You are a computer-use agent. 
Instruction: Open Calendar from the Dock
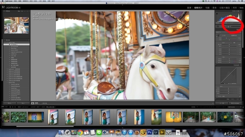tap(86, 132)
